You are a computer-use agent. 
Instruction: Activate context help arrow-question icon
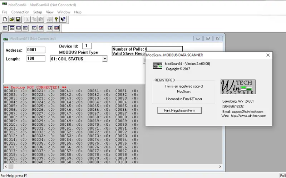click(x=63, y=19)
